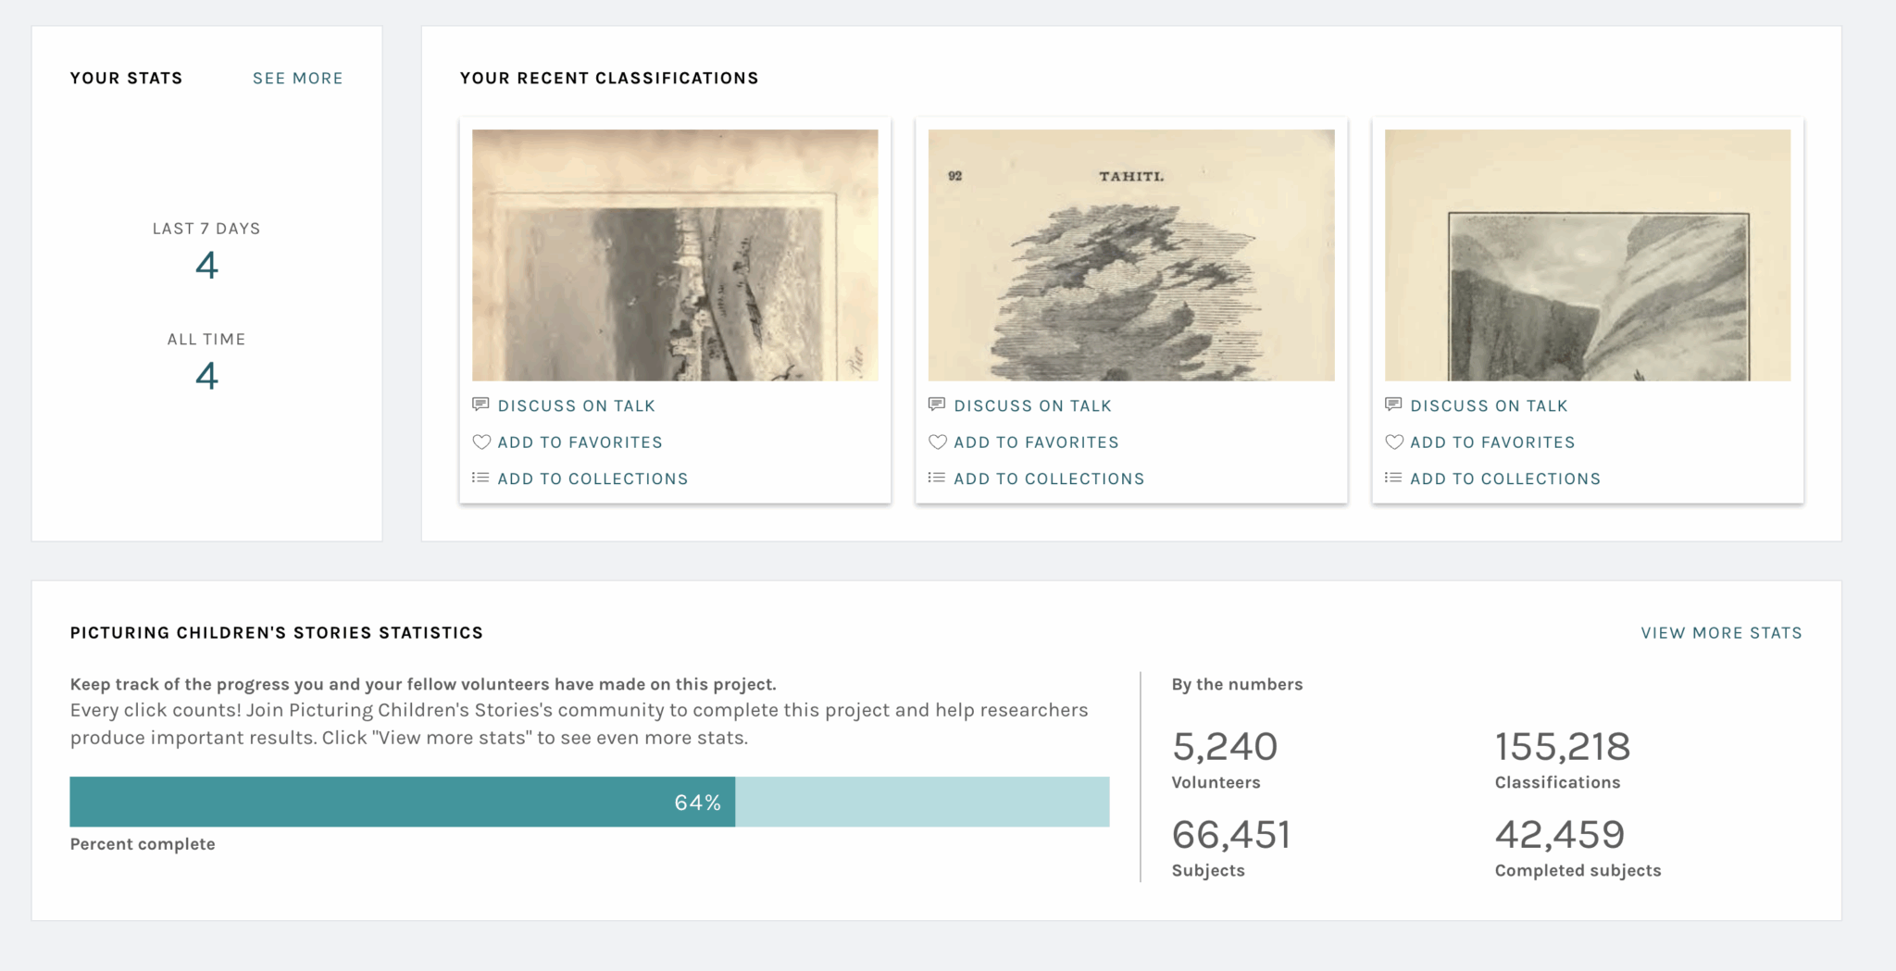Click the list icon on third classification card
Image resolution: width=1896 pixels, height=971 pixels.
[x=1393, y=478]
